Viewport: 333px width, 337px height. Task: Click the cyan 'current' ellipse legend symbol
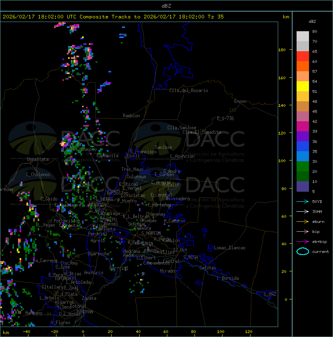coord(303,251)
